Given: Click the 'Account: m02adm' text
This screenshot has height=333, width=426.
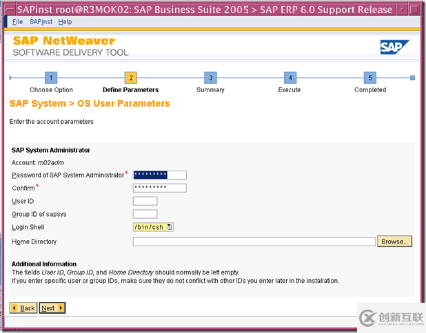Looking at the screenshot, I should 38,162.
